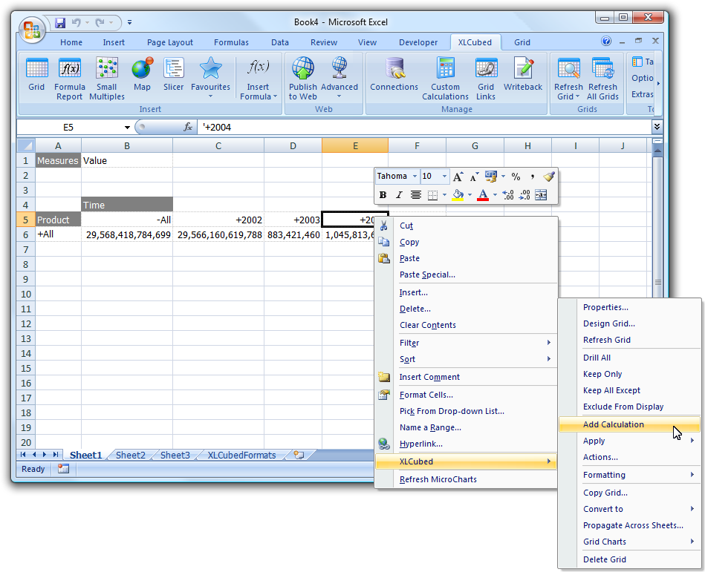This screenshot has height=572, width=705.
Task: Click Refresh All Grids
Action: point(603,79)
